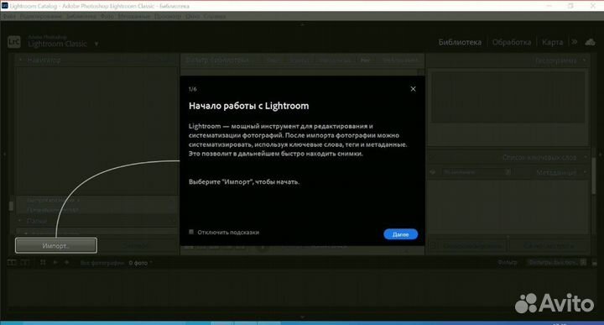Open the Метаданные menu in menu bar
This screenshot has height=325, width=604.
134,16
